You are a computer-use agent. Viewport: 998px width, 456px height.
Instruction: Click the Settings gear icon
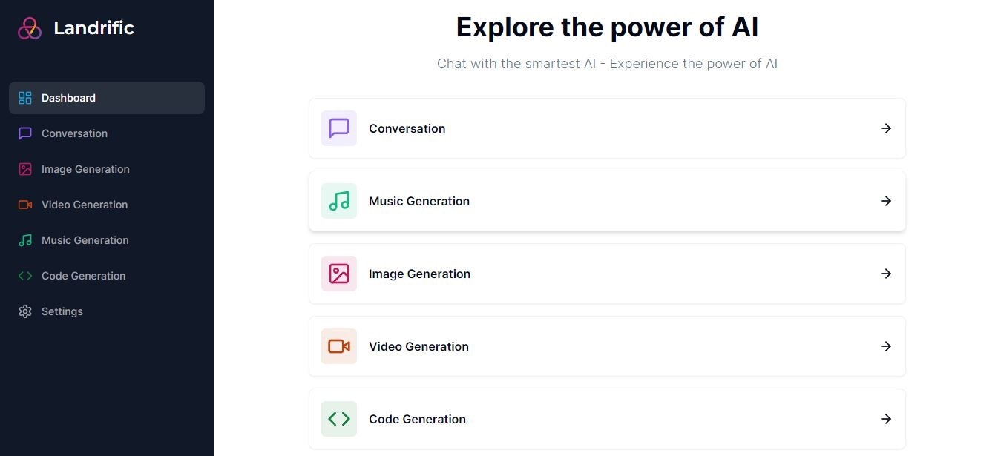[25, 311]
